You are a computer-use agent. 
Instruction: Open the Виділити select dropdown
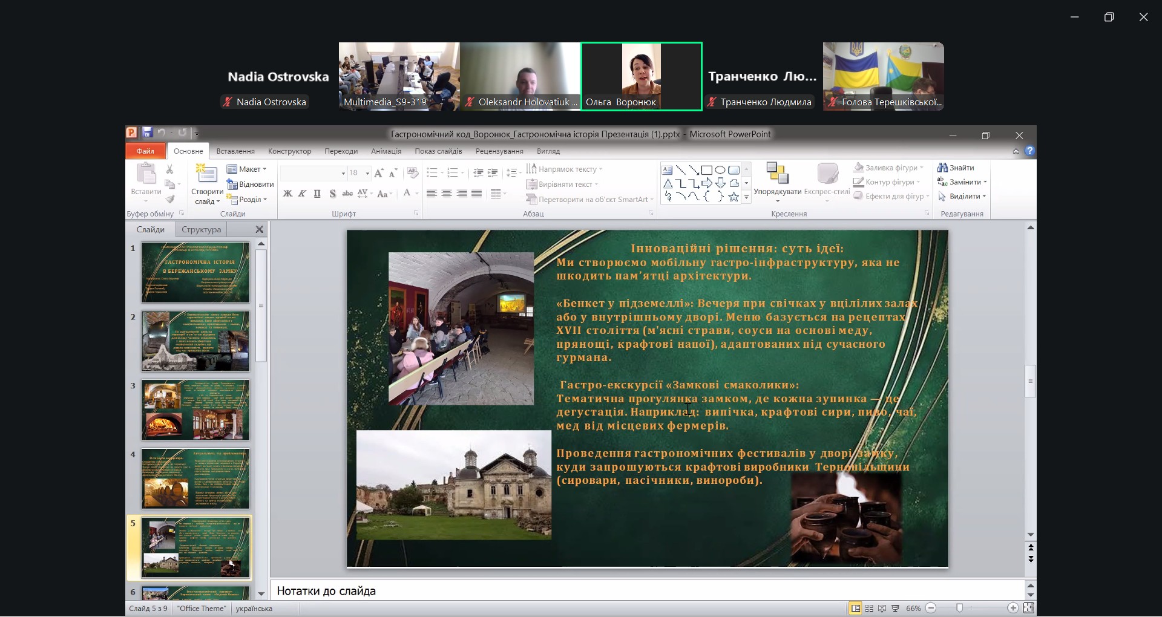pyautogui.click(x=962, y=196)
